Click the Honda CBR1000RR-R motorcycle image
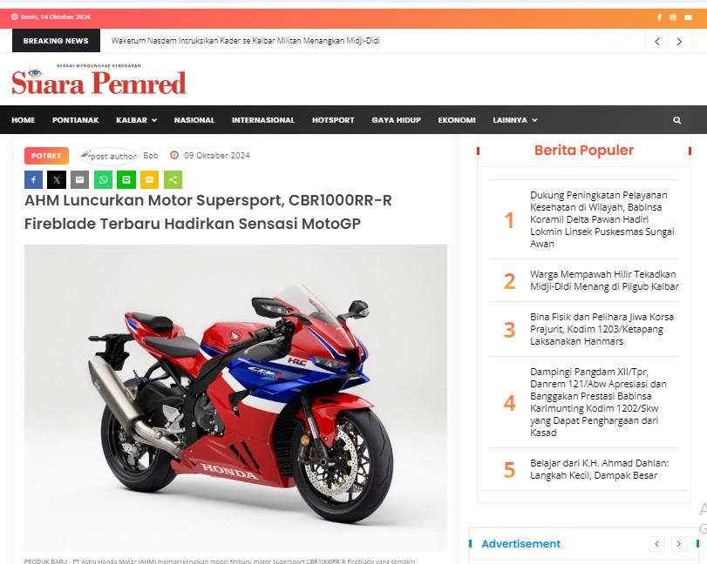This screenshot has width=707, height=564. point(236,398)
